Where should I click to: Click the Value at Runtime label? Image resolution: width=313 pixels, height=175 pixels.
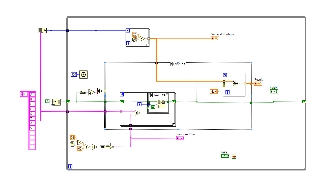coord(223,34)
